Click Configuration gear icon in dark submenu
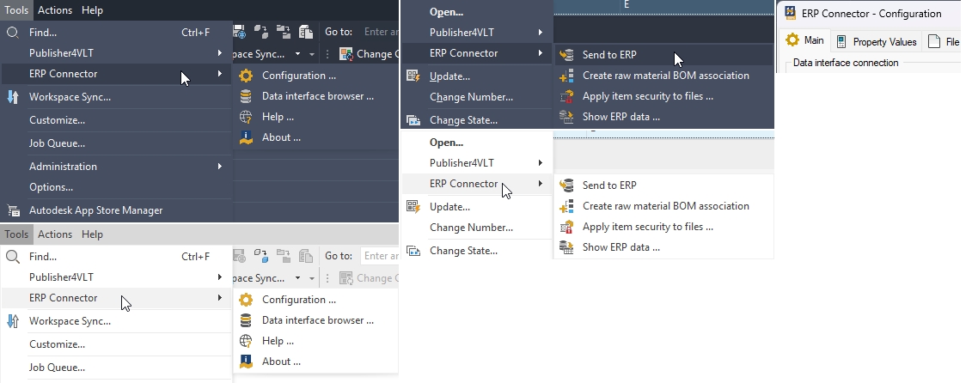 246,76
